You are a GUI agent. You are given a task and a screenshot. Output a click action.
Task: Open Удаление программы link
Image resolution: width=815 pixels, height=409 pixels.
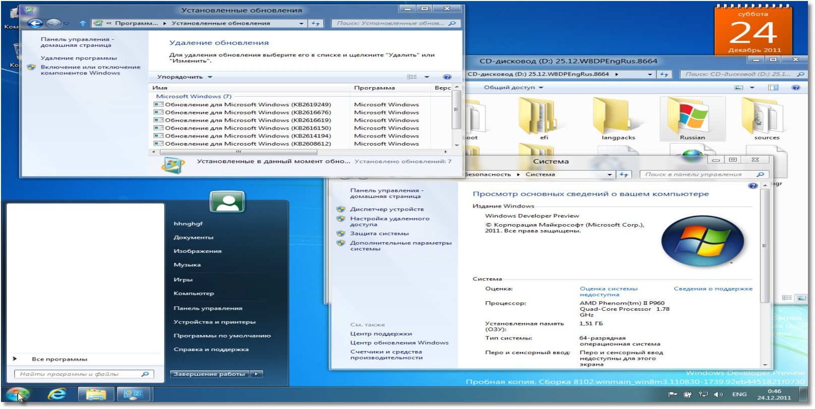tap(79, 58)
